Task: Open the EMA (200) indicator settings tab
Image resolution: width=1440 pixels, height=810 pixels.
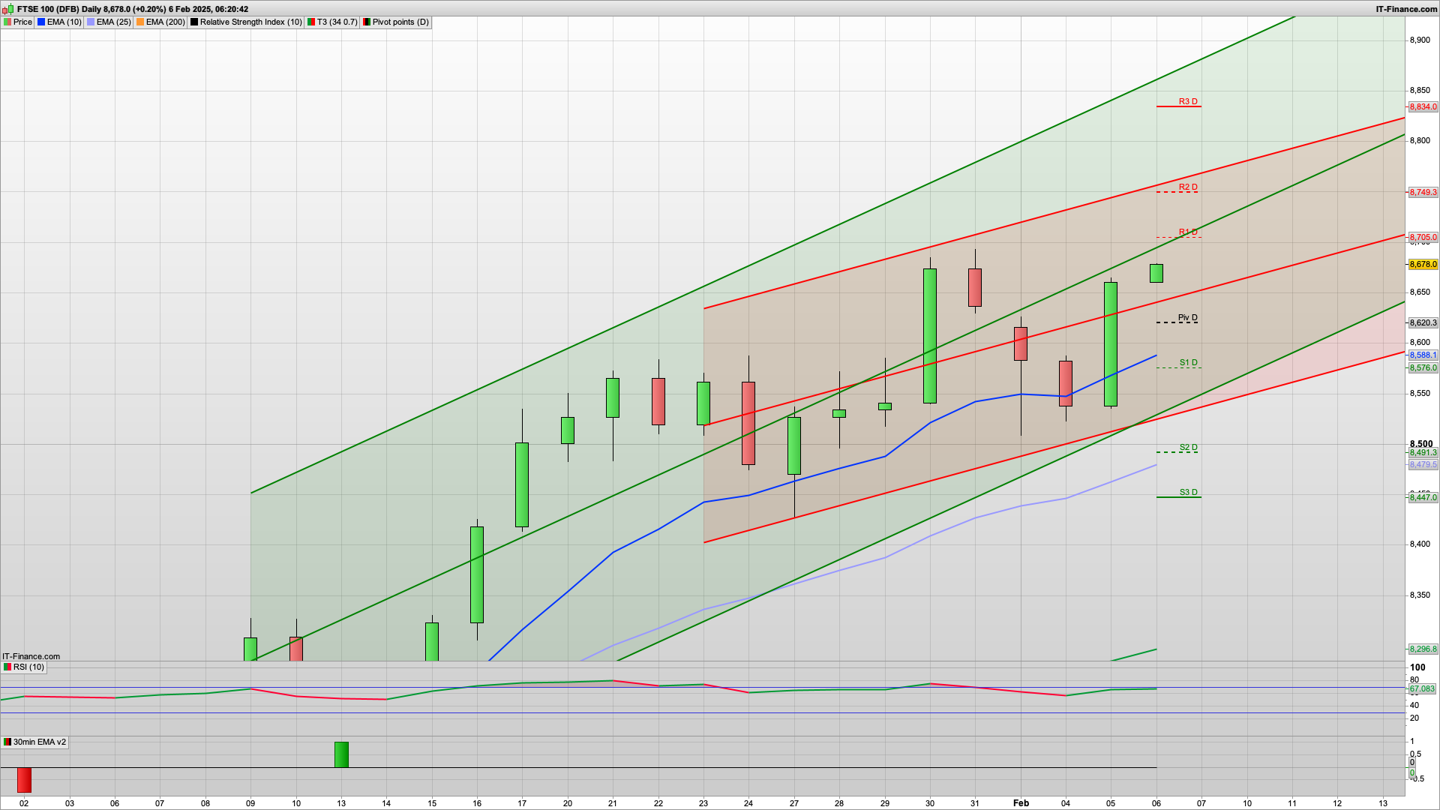Action: [160, 22]
